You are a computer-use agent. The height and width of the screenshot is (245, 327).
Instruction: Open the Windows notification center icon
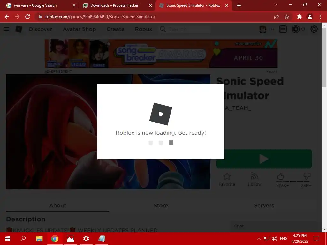pos(316,239)
